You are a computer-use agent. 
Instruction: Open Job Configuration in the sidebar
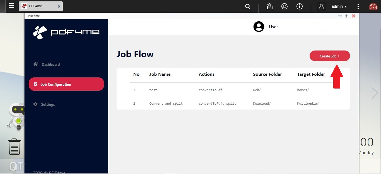pos(66,84)
